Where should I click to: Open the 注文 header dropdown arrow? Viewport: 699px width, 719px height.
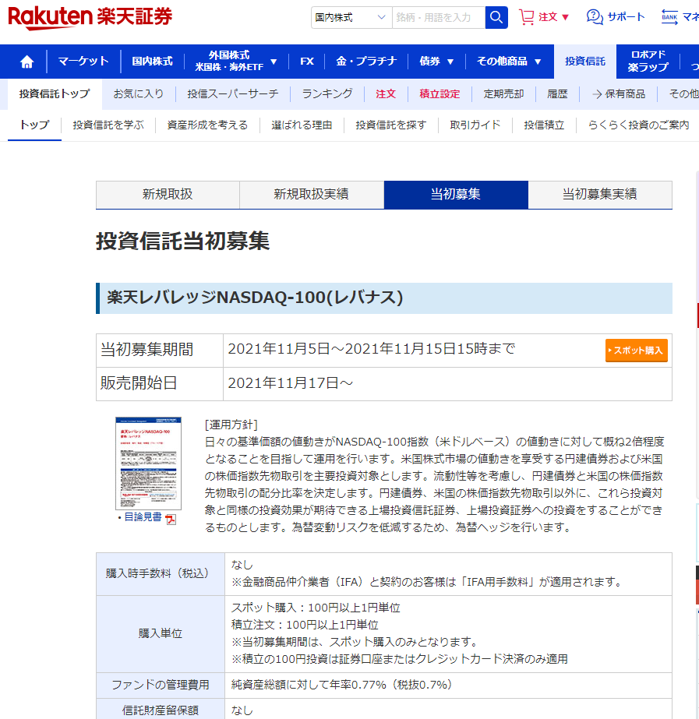[x=566, y=17]
